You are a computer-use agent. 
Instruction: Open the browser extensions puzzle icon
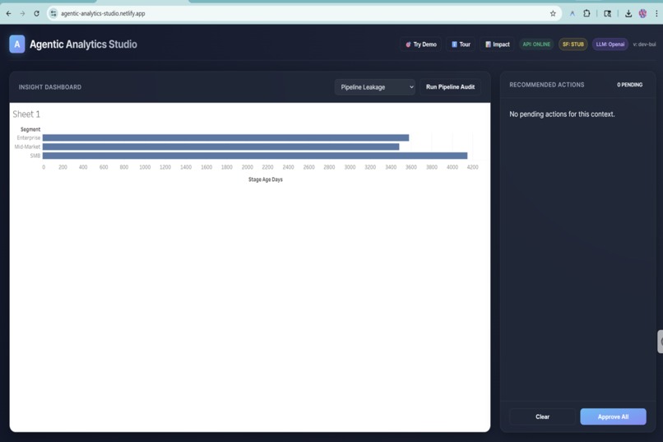586,13
